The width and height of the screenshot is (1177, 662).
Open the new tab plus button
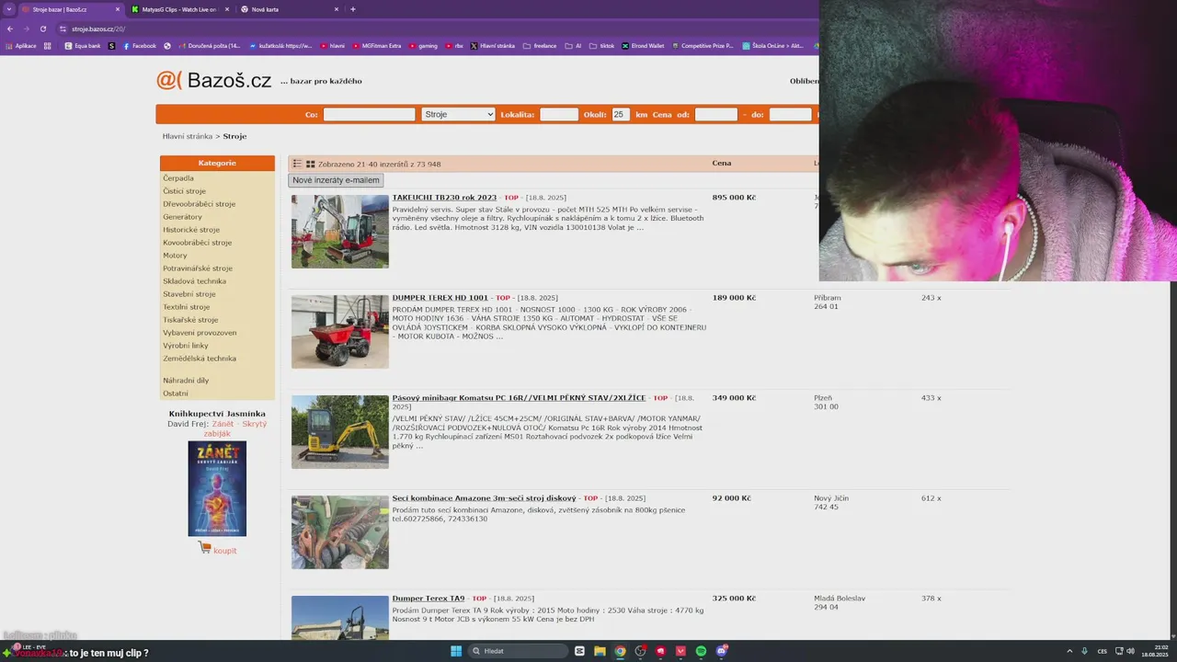click(353, 9)
